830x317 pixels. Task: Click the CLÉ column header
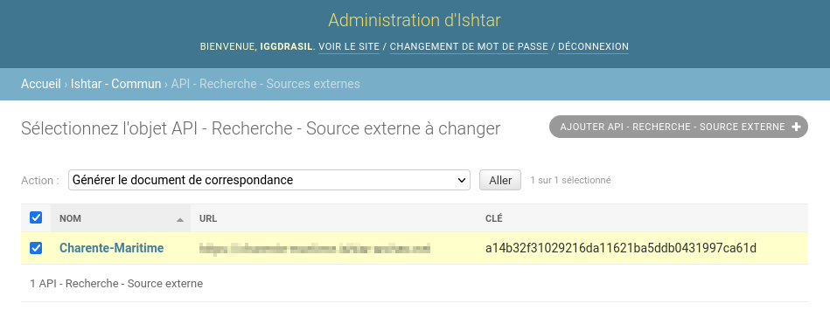click(x=494, y=218)
